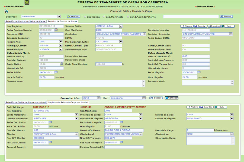This screenshot has height=162, width=244.
Task: Click the Peso de la Carga field
Action: coord(200,130)
